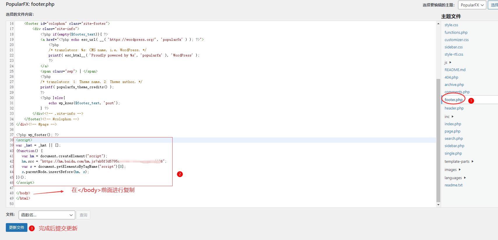Open comments.php theme file

[457, 92]
